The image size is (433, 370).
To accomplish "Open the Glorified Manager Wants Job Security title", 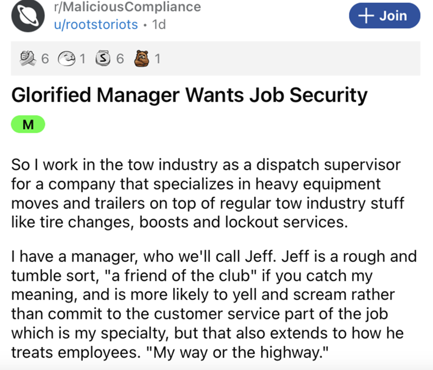I will point(189,96).
